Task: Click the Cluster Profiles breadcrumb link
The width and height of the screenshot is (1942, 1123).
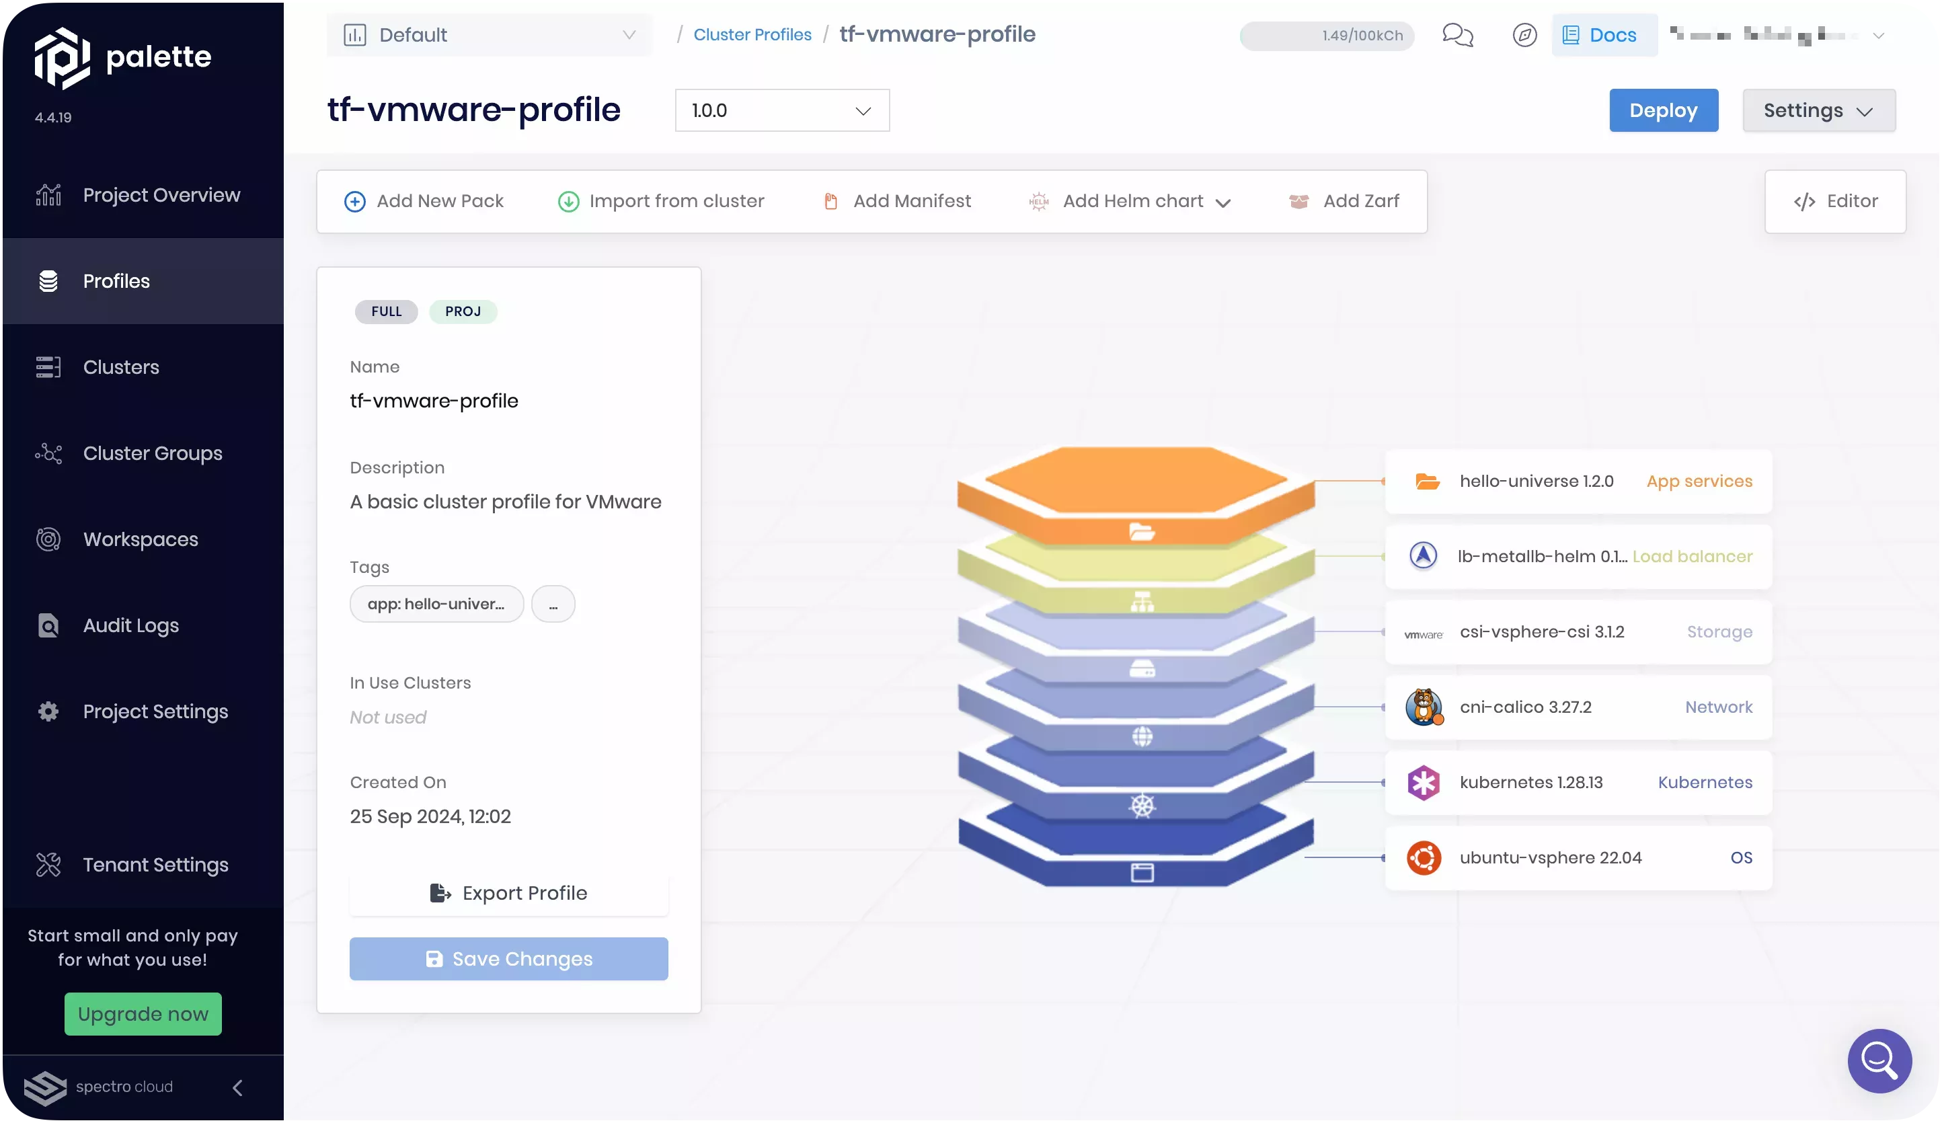Action: (752, 34)
